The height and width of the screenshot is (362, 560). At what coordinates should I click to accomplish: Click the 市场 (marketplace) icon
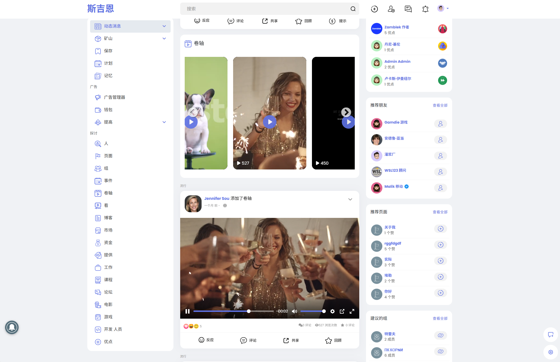98,230
